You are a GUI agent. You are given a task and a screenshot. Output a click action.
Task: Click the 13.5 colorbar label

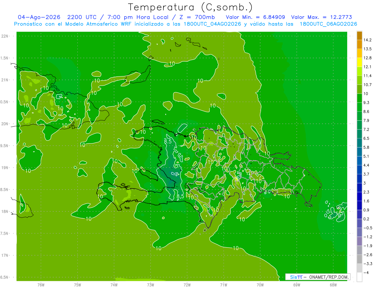[367, 49]
